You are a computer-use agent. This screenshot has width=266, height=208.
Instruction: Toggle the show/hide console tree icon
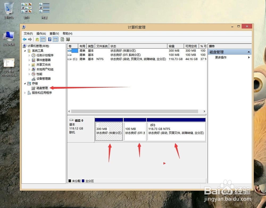click(x=43, y=40)
